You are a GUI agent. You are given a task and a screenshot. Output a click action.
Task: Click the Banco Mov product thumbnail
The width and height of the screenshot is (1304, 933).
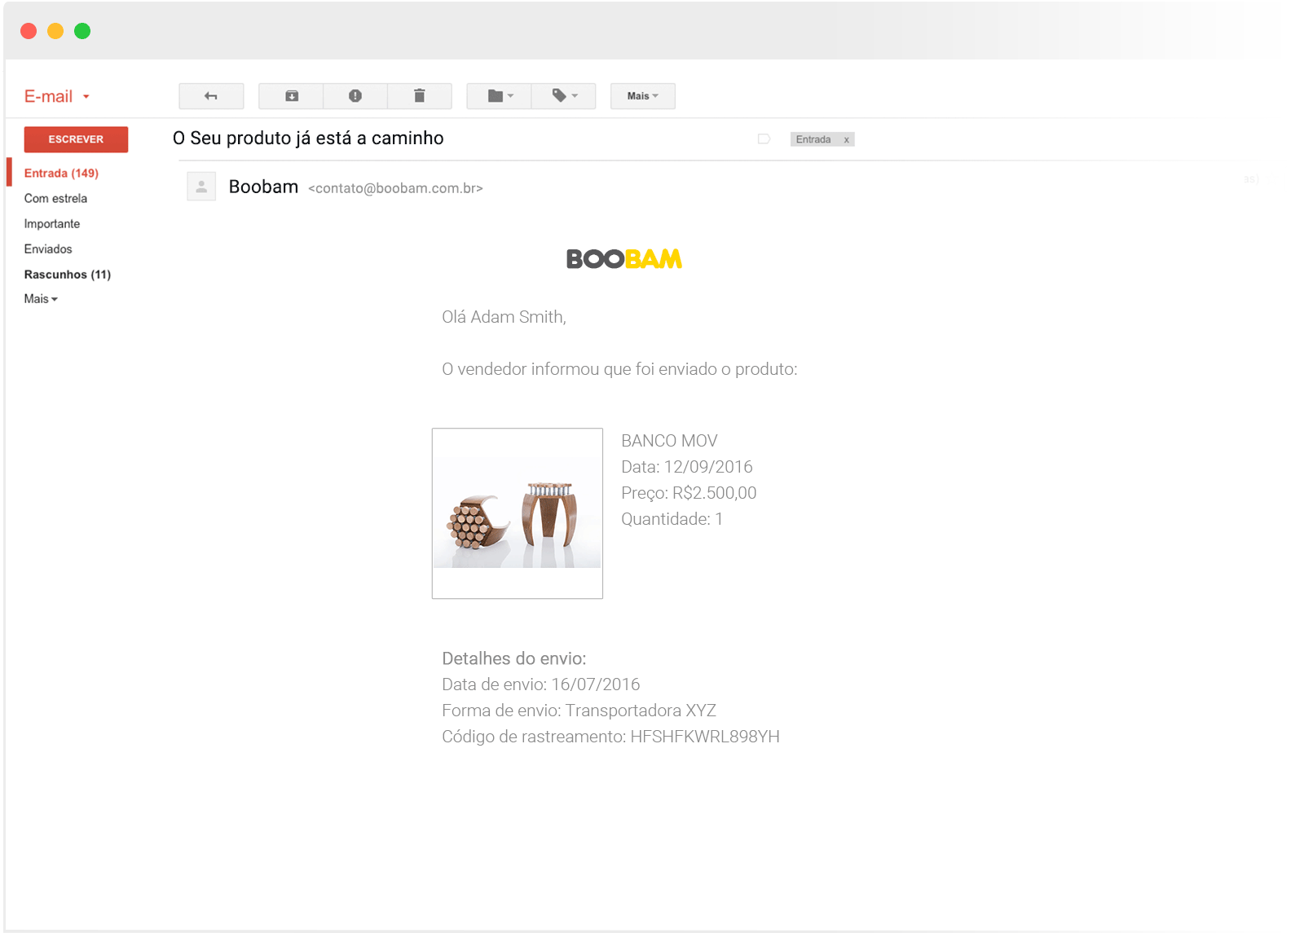click(517, 513)
